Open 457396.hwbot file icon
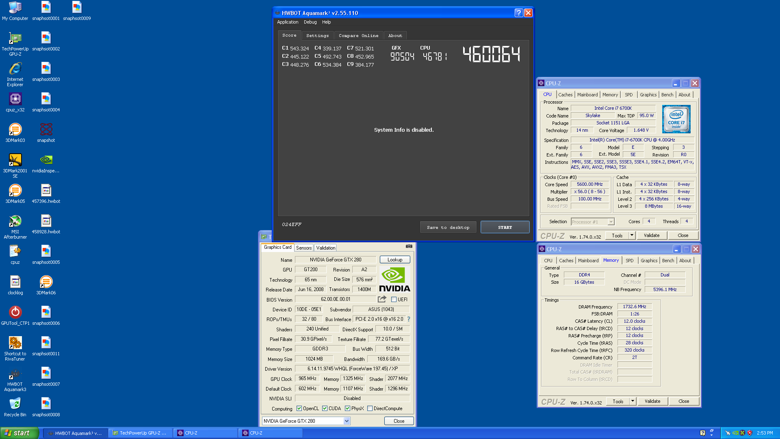 coord(46,194)
